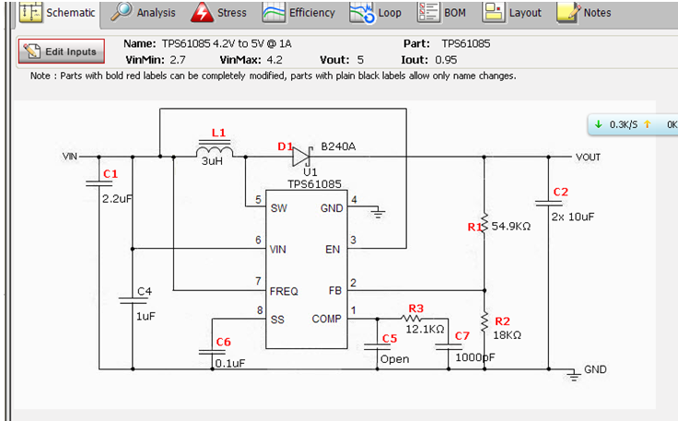Viewport: 678px width, 421px height.
Task: Click the Analysis magnifying glass icon
Action: [121, 12]
